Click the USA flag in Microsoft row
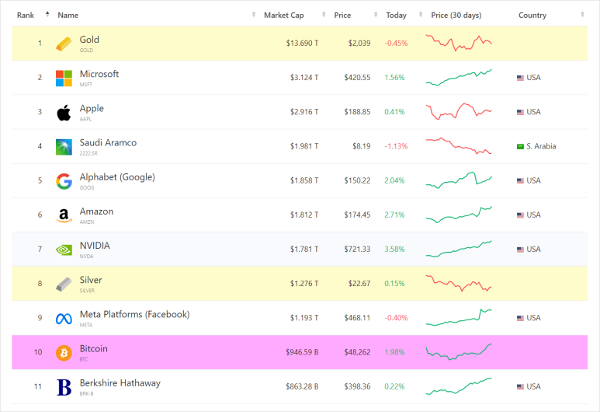 (520, 78)
